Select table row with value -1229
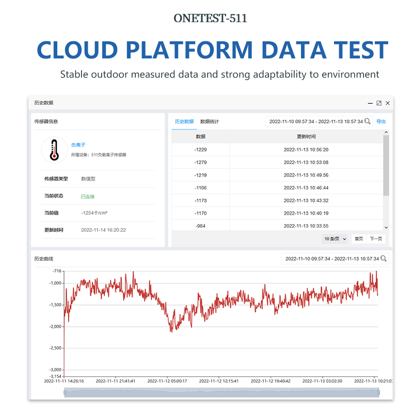The image size is (413, 413). (x=279, y=150)
